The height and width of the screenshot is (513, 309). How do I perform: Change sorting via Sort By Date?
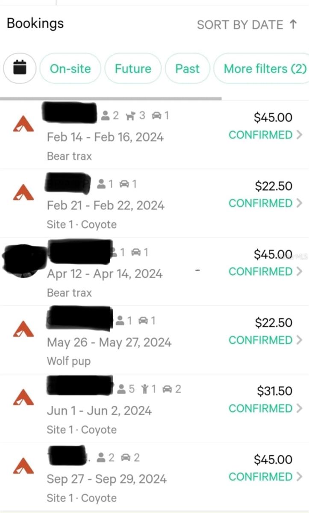point(240,25)
